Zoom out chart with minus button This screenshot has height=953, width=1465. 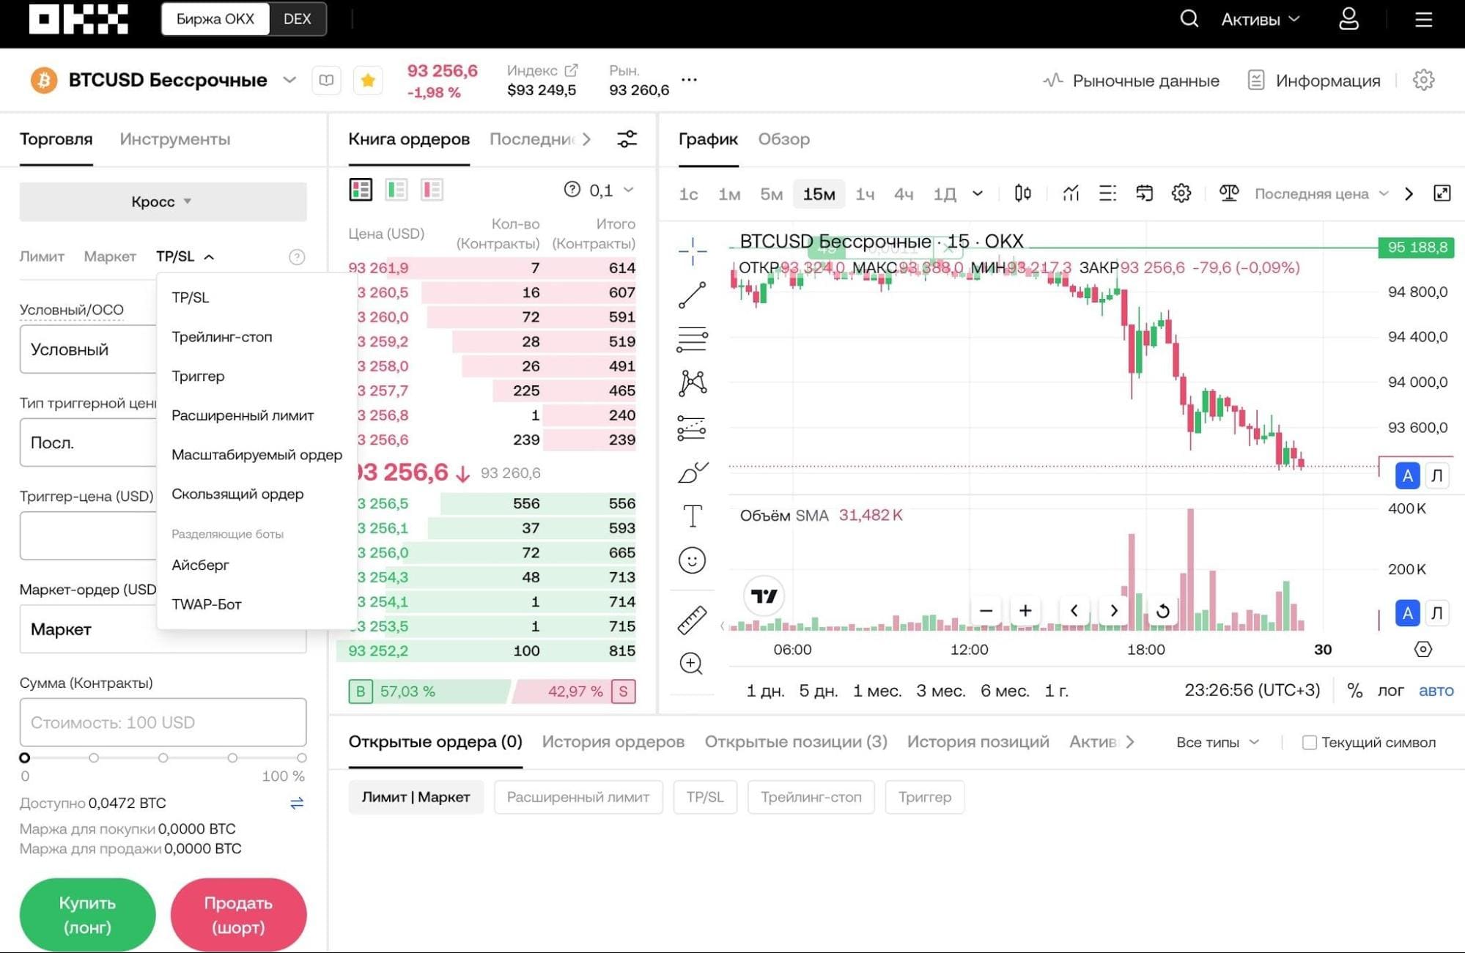pyautogui.click(x=986, y=610)
